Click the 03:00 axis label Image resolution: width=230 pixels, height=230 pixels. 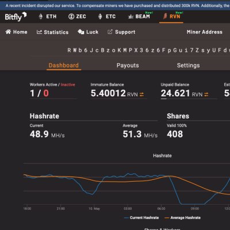coord(128,209)
